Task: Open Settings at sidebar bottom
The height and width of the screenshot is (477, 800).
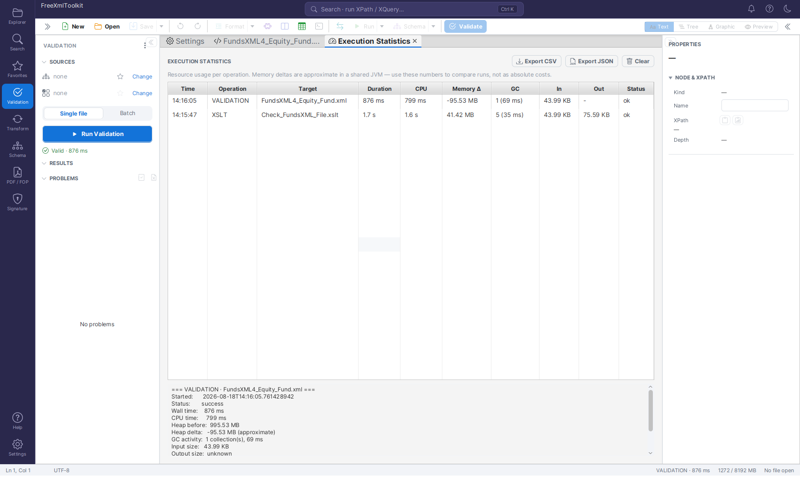Action: point(17,448)
